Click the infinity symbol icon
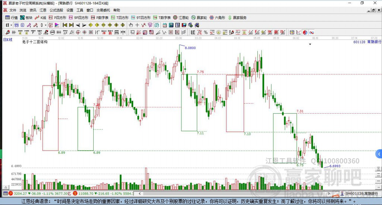 click(311, 32)
